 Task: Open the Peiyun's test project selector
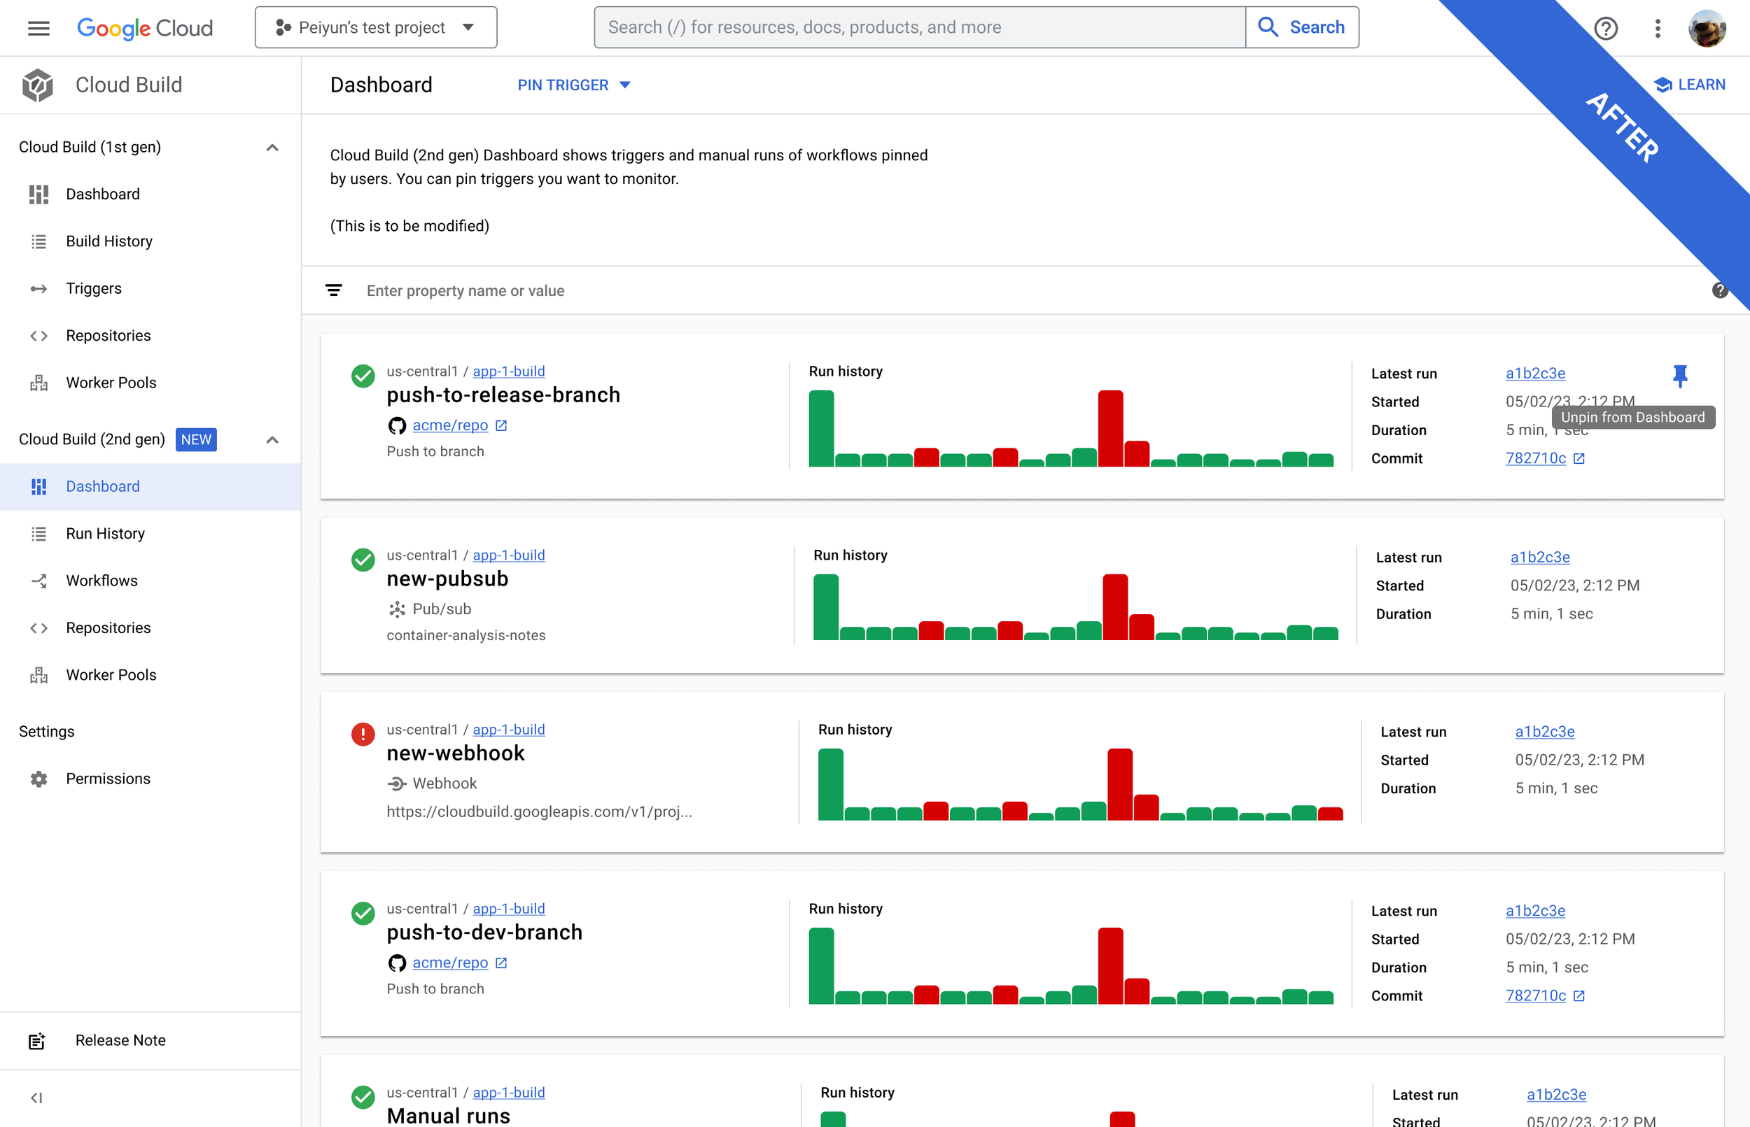click(376, 28)
